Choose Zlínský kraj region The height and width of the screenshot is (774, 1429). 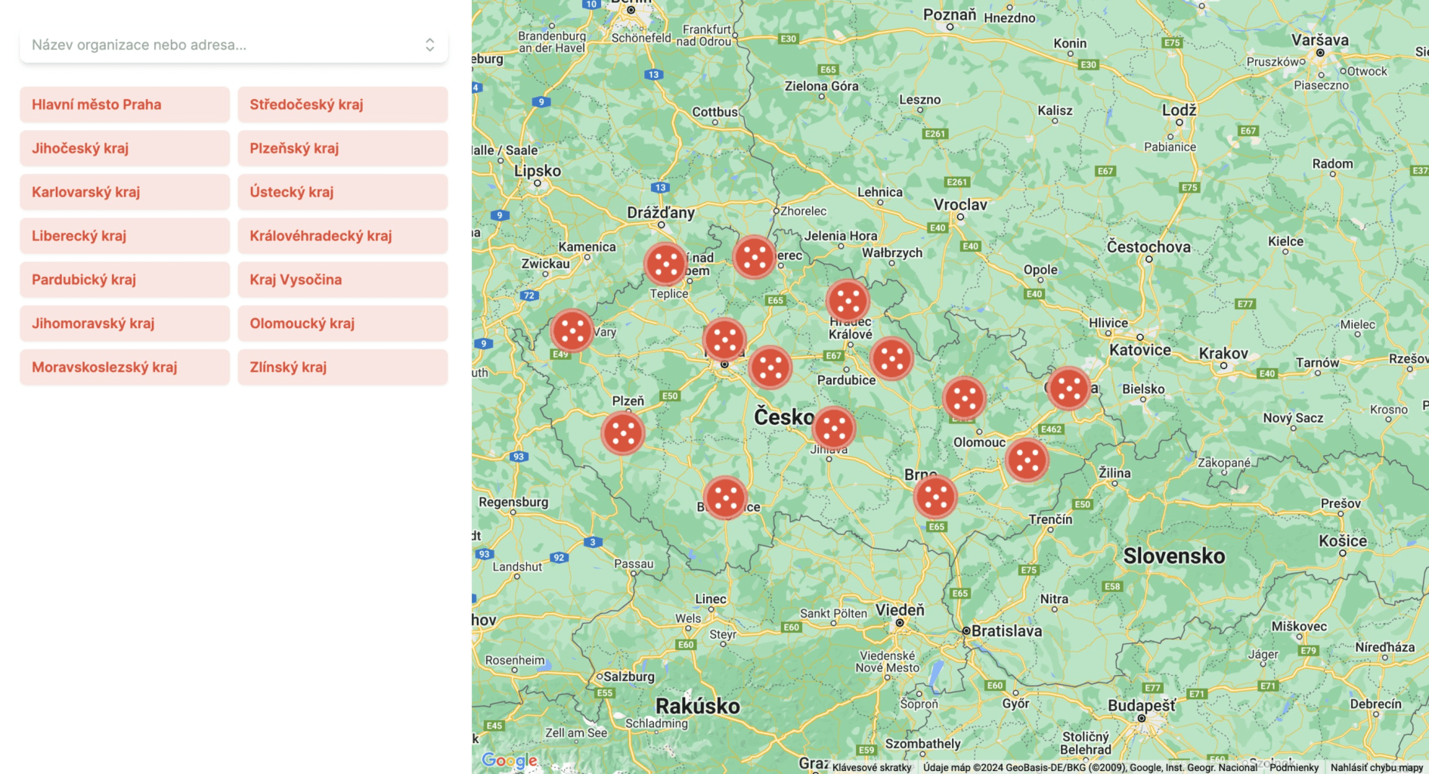[342, 367]
